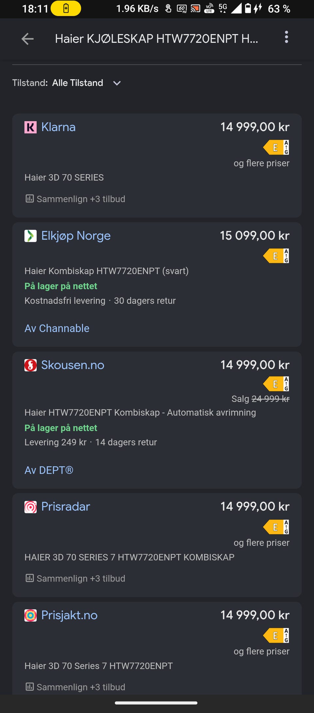Open the three-dot overflow menu
Screen dimensions: 314x713
click(287, 37)
